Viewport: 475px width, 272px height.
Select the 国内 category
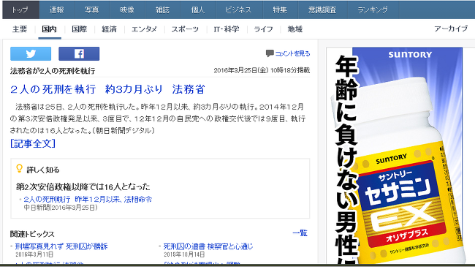click(50, 29)
